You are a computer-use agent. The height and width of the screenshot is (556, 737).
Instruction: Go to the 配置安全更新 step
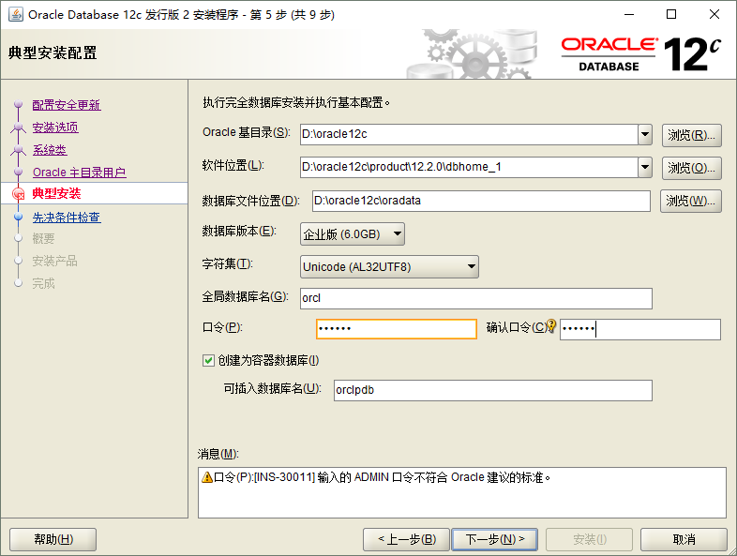click(x=67, y=104)
